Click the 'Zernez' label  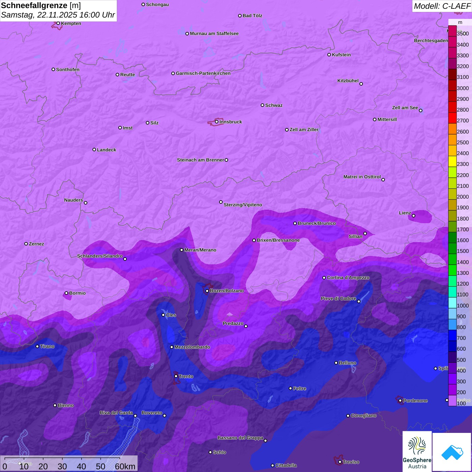pyautogui.click(x=37, y=244)
